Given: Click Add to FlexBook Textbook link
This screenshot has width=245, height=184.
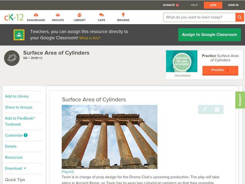Looking at the screenshot, I should pos(20,121).
